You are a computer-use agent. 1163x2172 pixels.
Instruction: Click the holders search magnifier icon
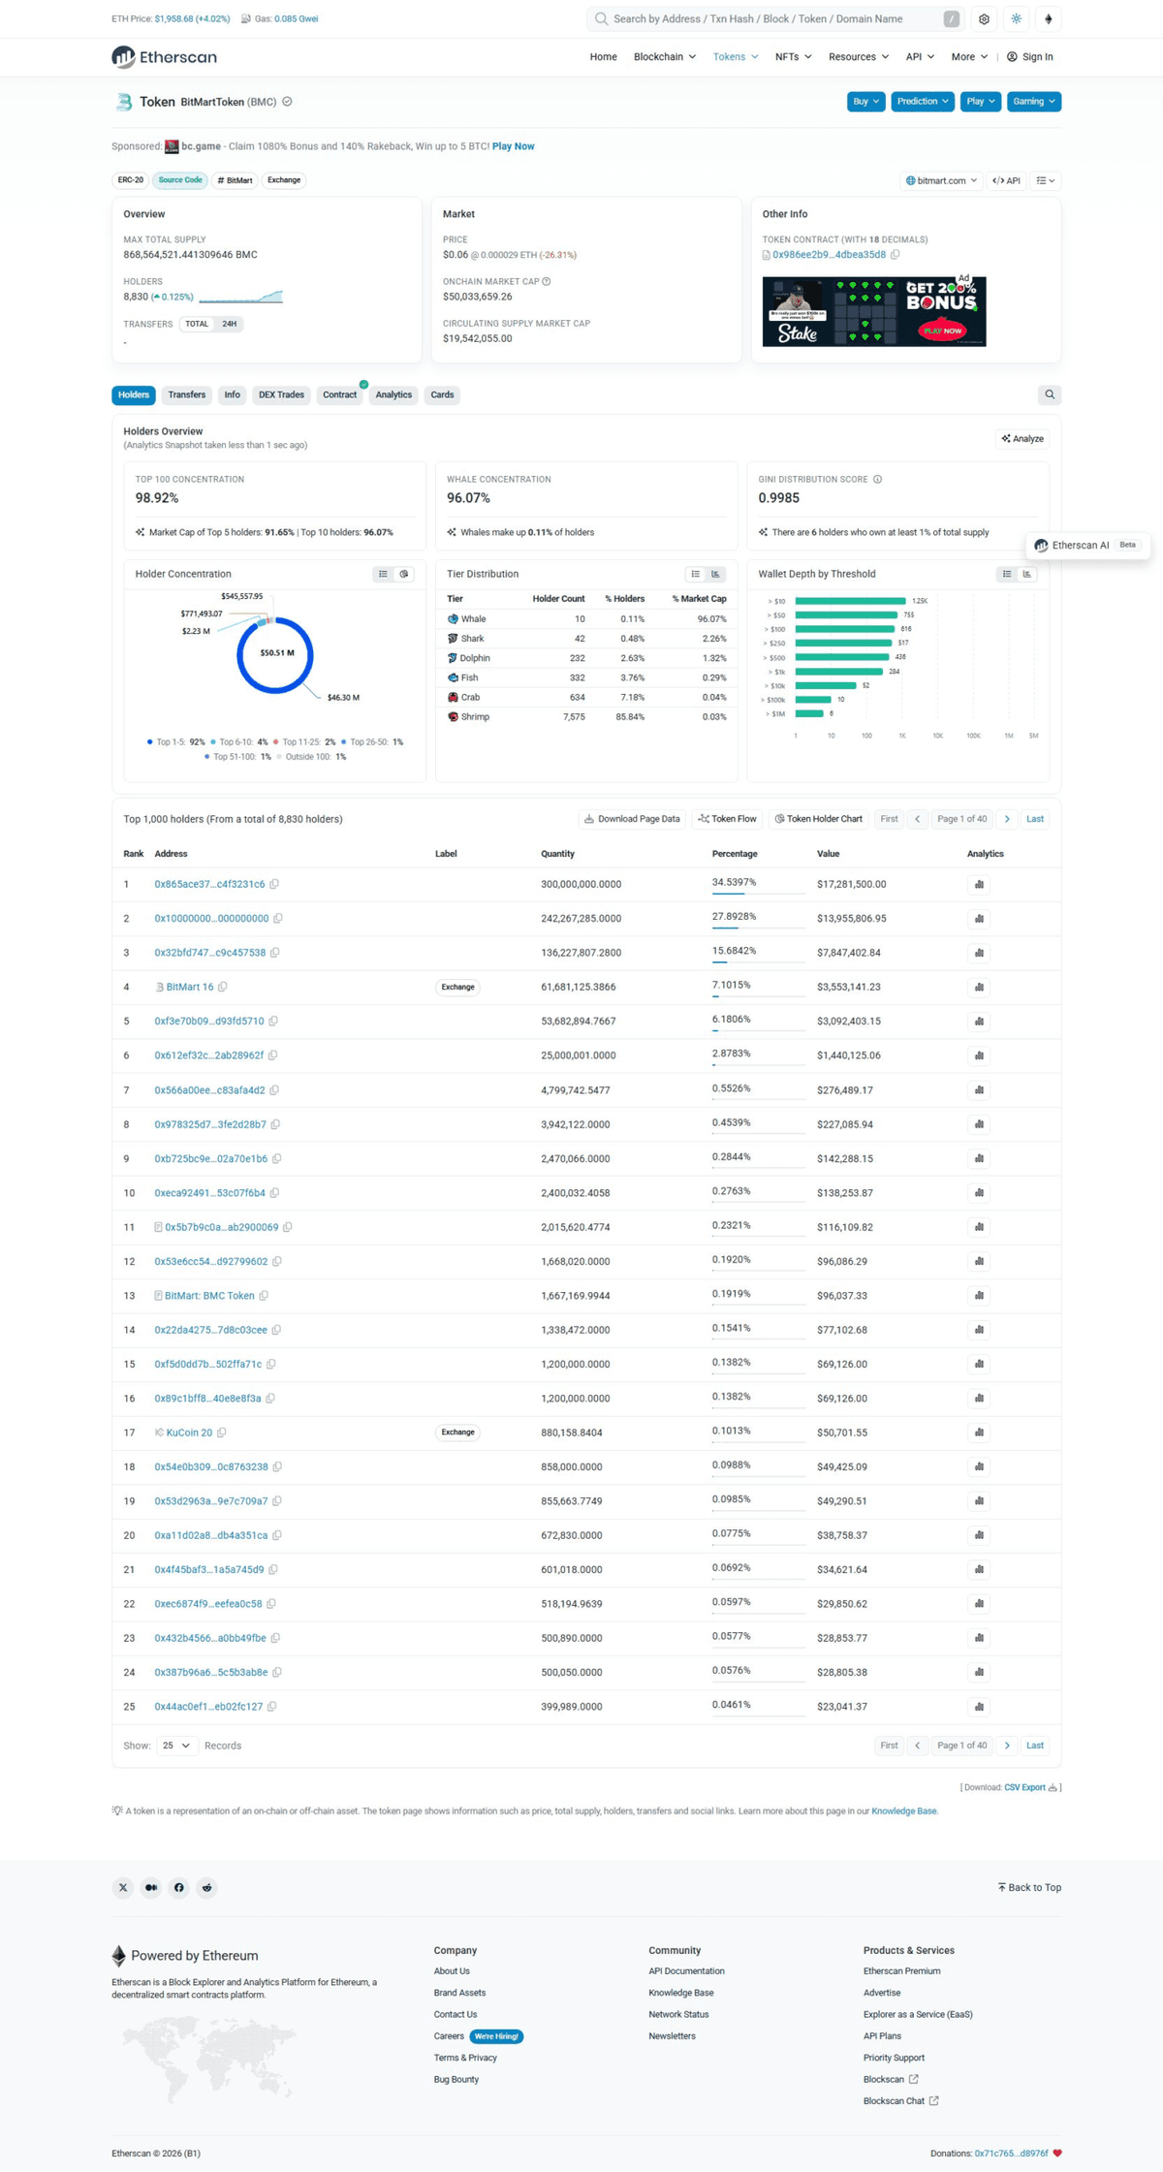click(1050, 394)
